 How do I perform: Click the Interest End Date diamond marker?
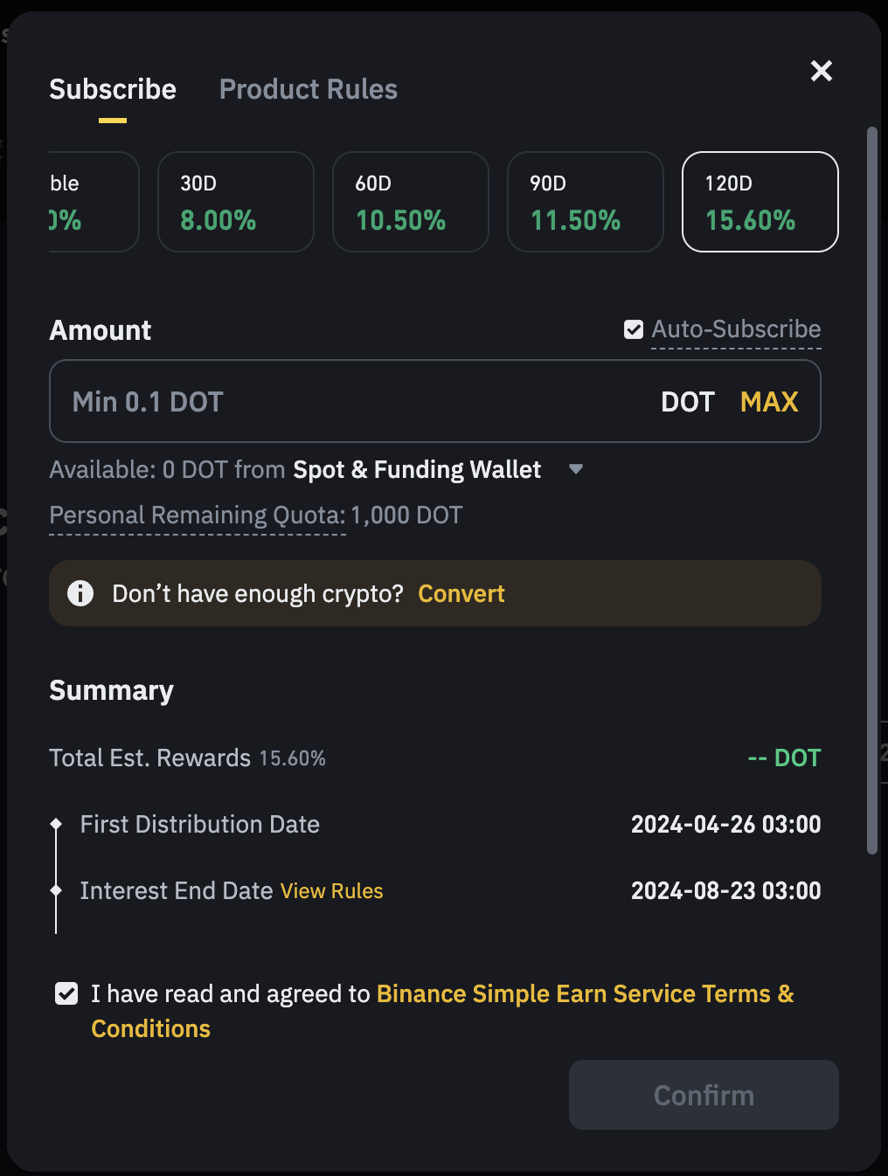[56, 890]
